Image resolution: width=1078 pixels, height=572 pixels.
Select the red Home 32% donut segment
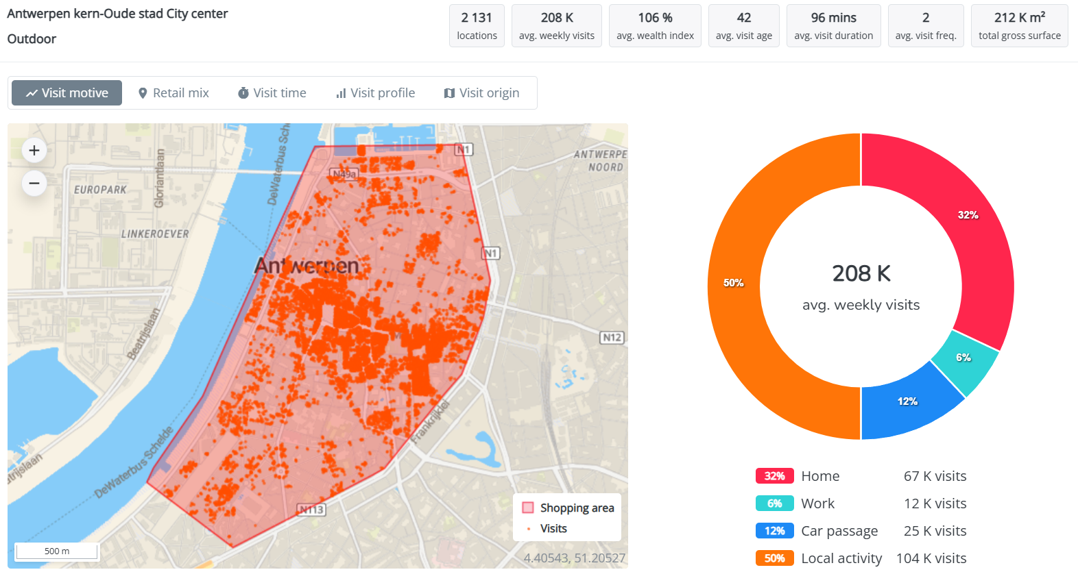[968, 215]
